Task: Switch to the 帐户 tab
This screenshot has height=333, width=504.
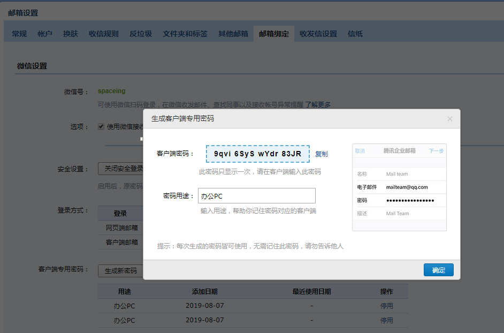Action: [45, 34]
